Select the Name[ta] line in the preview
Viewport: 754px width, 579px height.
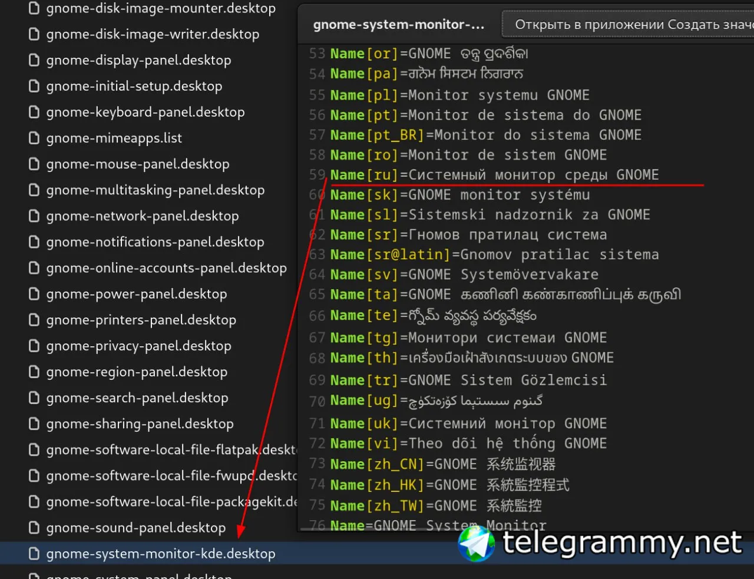coord(505,295)
